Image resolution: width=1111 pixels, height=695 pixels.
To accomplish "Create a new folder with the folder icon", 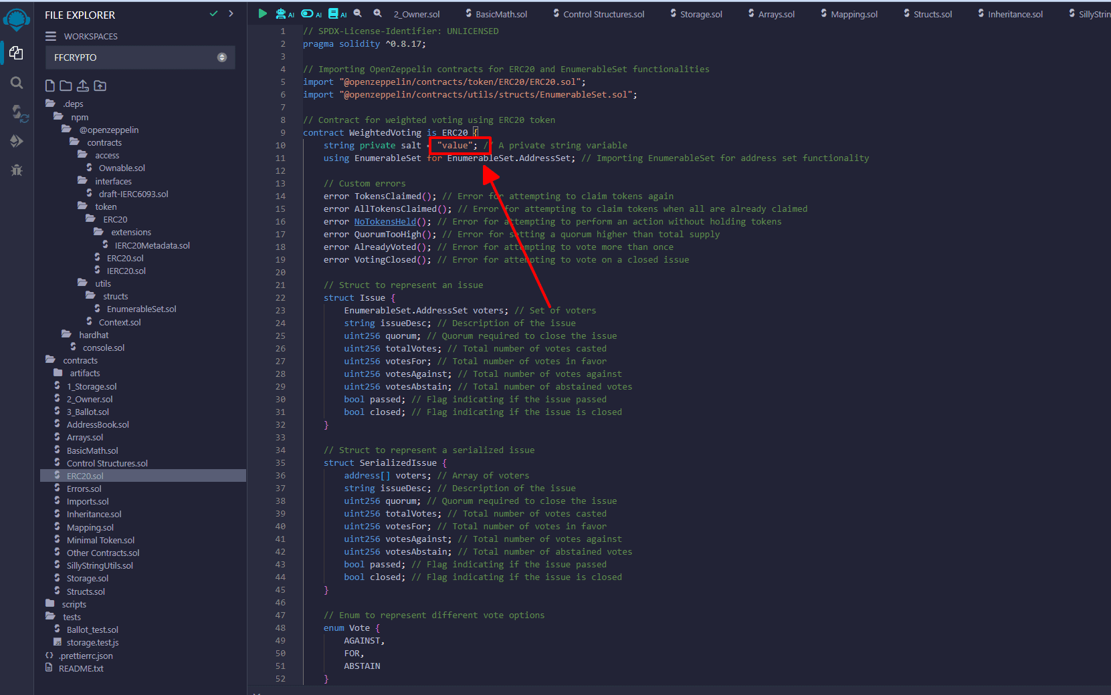I will pyautogui.click(x=66, y=86).
